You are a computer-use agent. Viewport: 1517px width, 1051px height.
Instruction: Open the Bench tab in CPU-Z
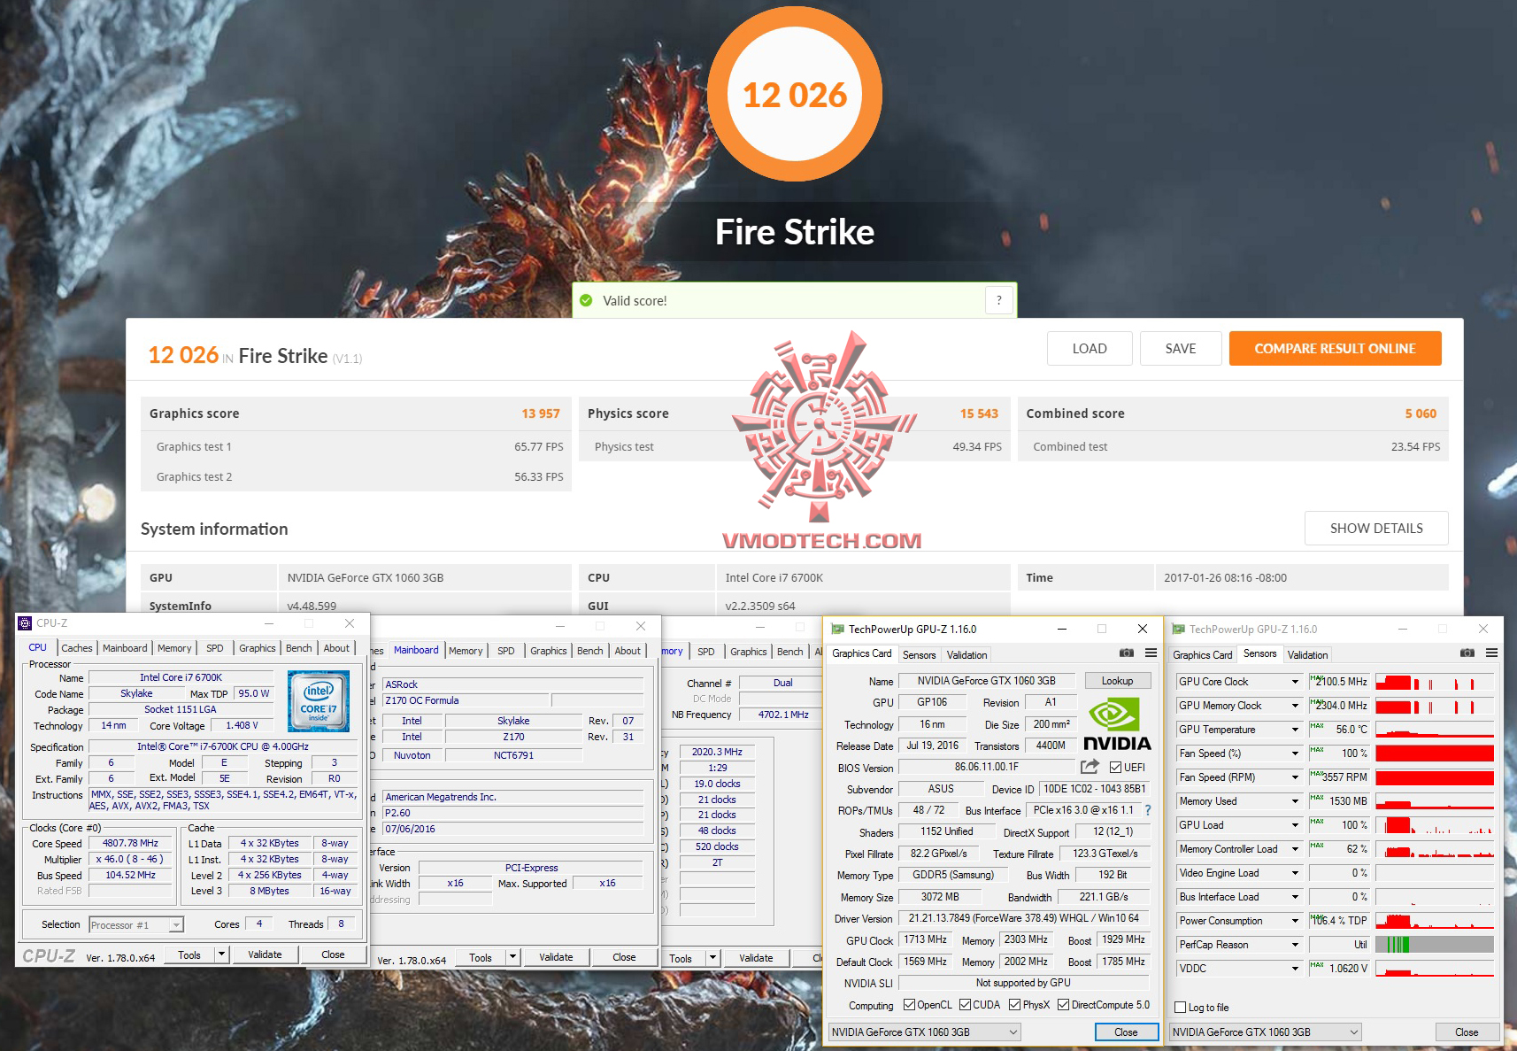click(298, 647)
